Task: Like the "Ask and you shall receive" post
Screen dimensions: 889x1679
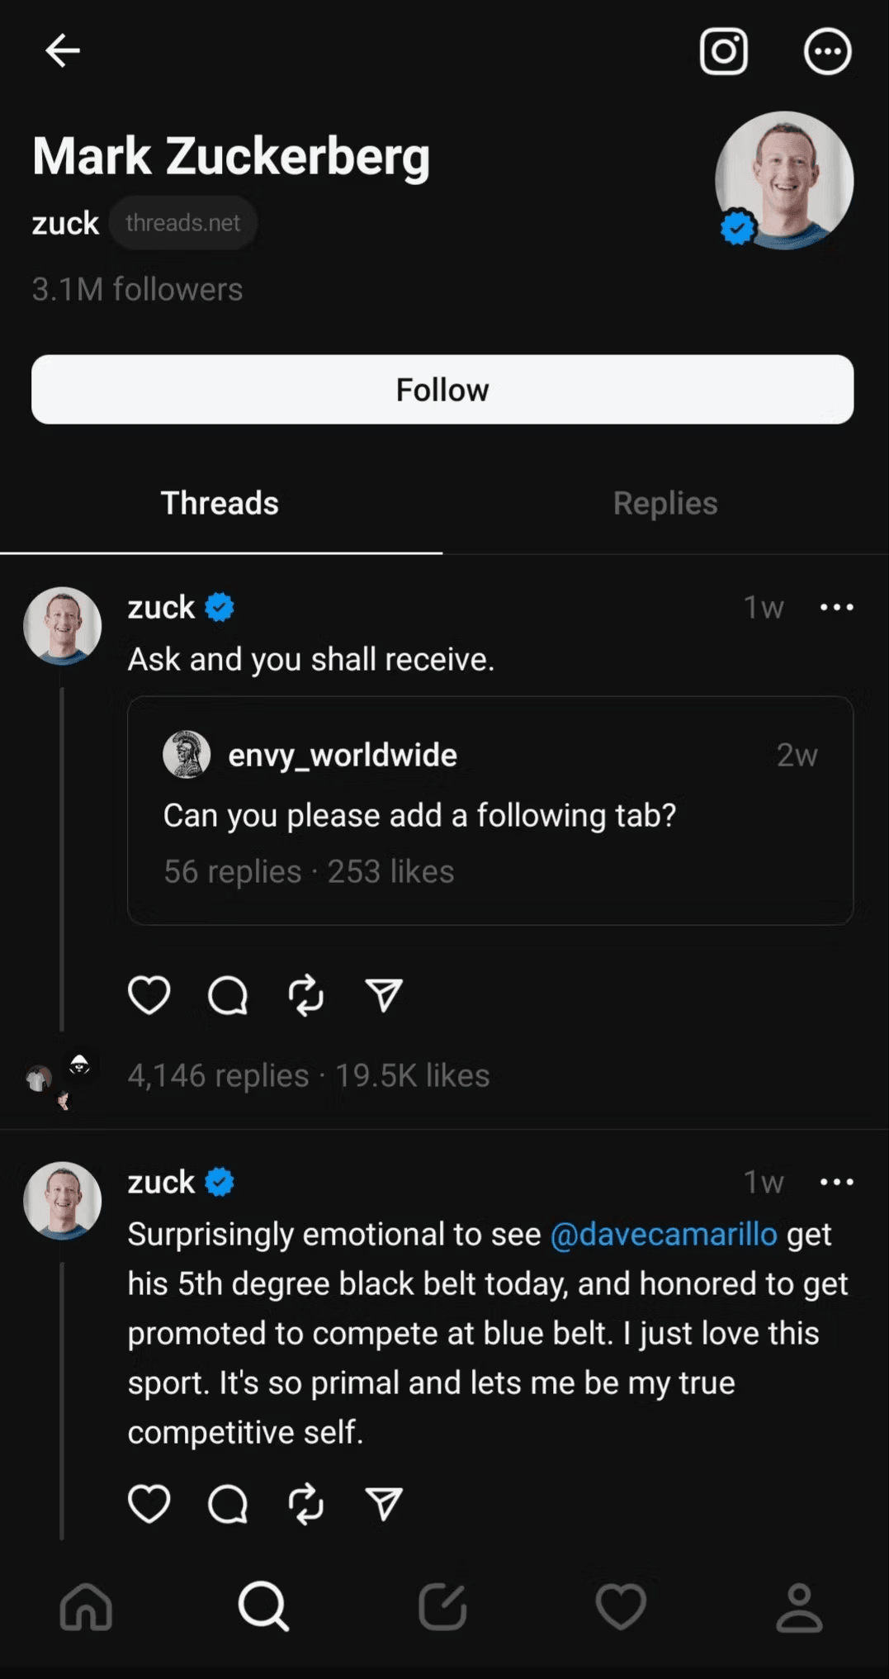Action: click(x=149, y=994)
